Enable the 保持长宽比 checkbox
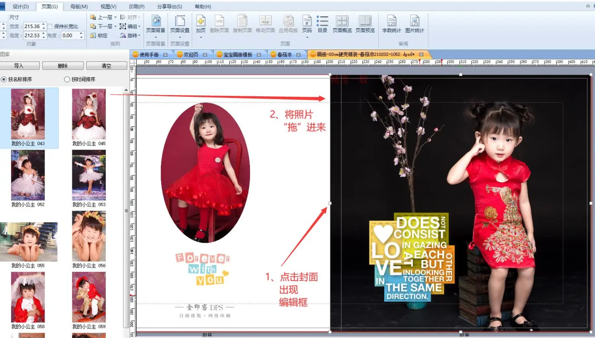The width and height of the screenshot is (595, 338). tap(50, 26)
